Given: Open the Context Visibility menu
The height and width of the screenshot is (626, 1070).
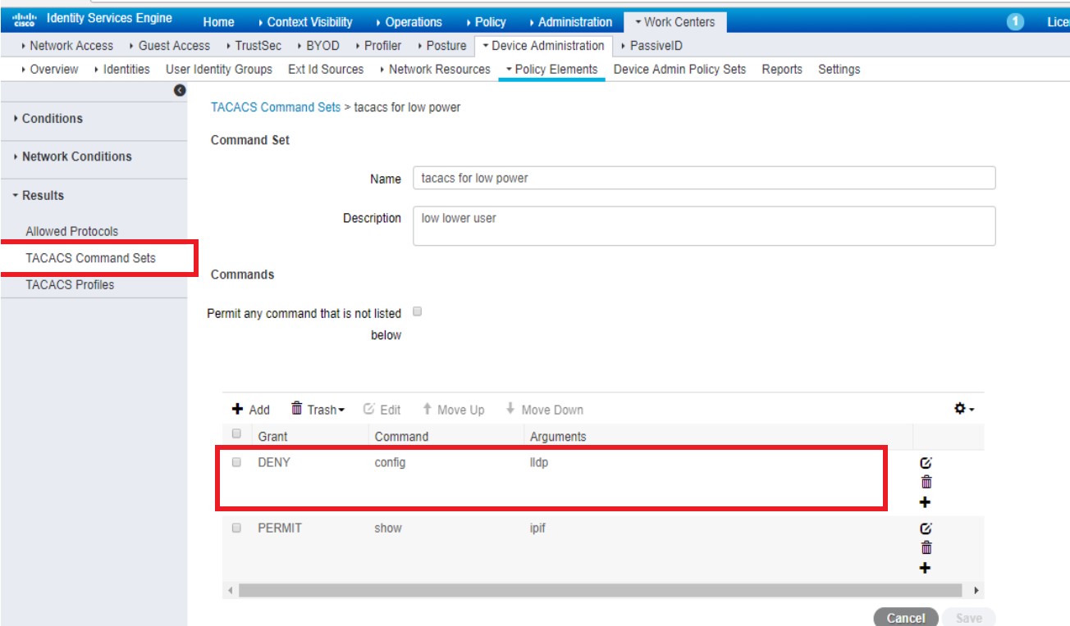Looking at the screenshot, I should (x=304, y=22).
